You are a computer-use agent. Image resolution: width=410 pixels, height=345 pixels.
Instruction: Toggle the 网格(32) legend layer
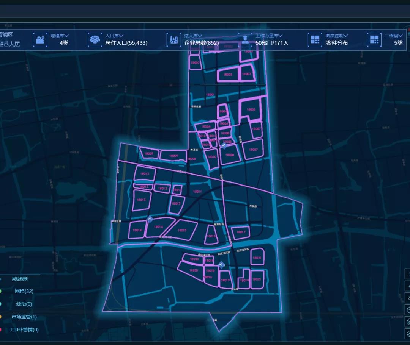coord(24,291)
